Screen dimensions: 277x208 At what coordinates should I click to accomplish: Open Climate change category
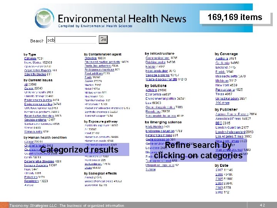(34, 96)
